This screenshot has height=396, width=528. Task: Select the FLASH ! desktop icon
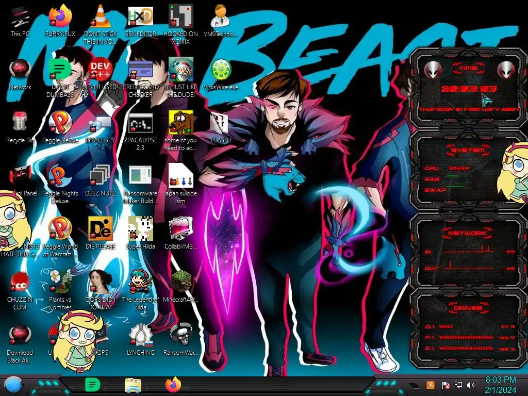pyautogui.click(x=221, y=127)
